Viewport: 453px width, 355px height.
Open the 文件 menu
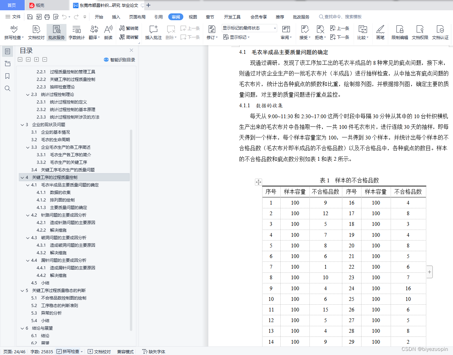click(x=13, y=17)
